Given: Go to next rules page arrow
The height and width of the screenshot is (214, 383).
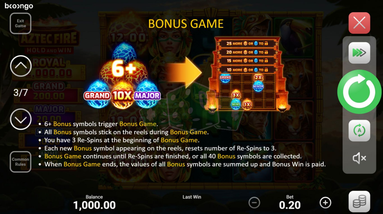Looking at the screenshot, I should 21,119.
